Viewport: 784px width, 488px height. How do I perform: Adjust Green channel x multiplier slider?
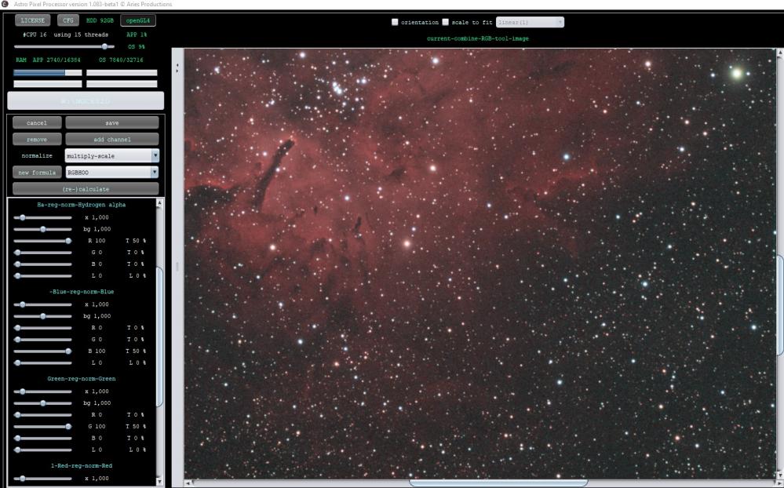[43, 391]
